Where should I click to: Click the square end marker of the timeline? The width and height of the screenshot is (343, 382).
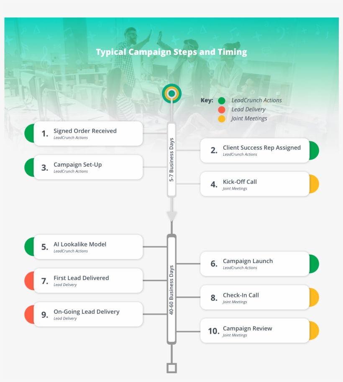click(171, 368)
